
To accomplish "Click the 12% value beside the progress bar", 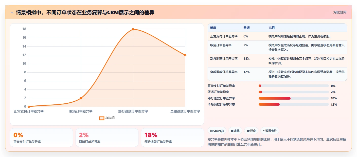I will (x=334, y=104).
